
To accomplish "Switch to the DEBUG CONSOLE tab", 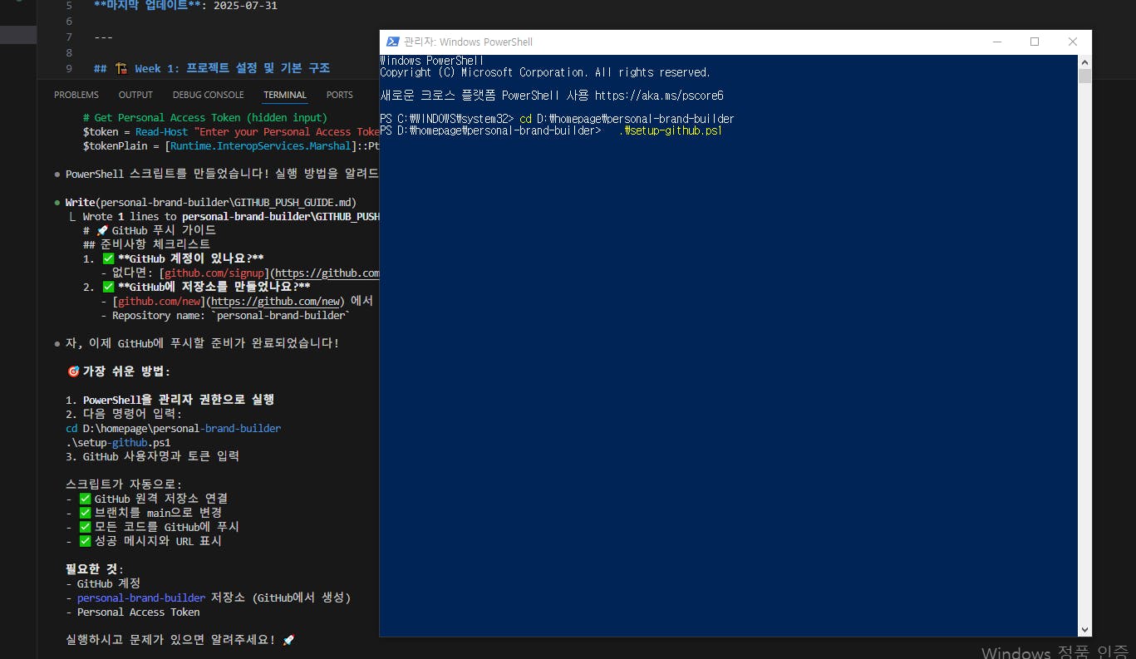I will click(x=208, y=95).
